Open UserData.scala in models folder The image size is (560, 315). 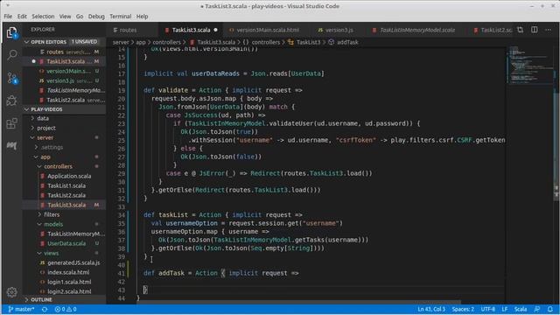66,243
